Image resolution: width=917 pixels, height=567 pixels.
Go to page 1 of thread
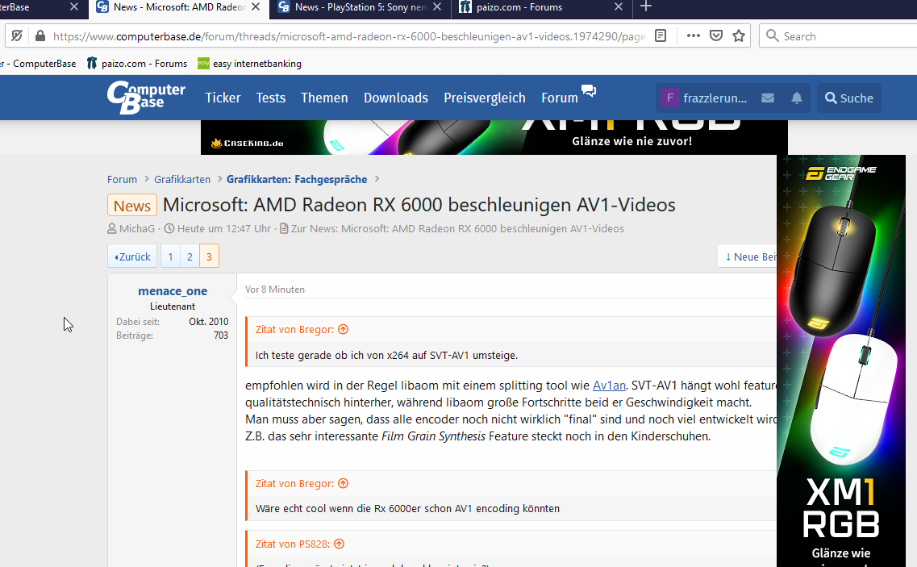pyautogui.click(x=170, y=256)
